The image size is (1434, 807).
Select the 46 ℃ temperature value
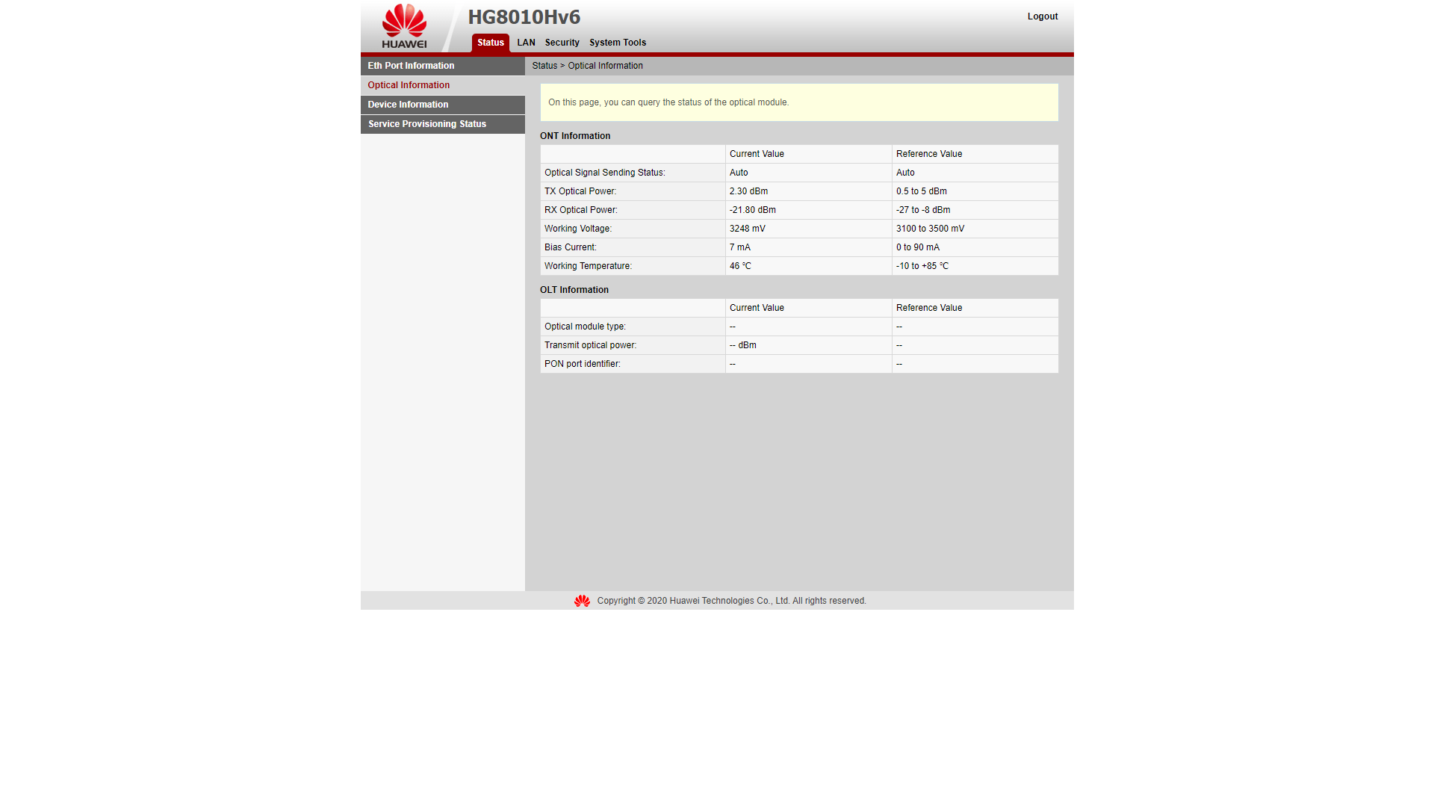pyautogui.click(x=740, y=266)
